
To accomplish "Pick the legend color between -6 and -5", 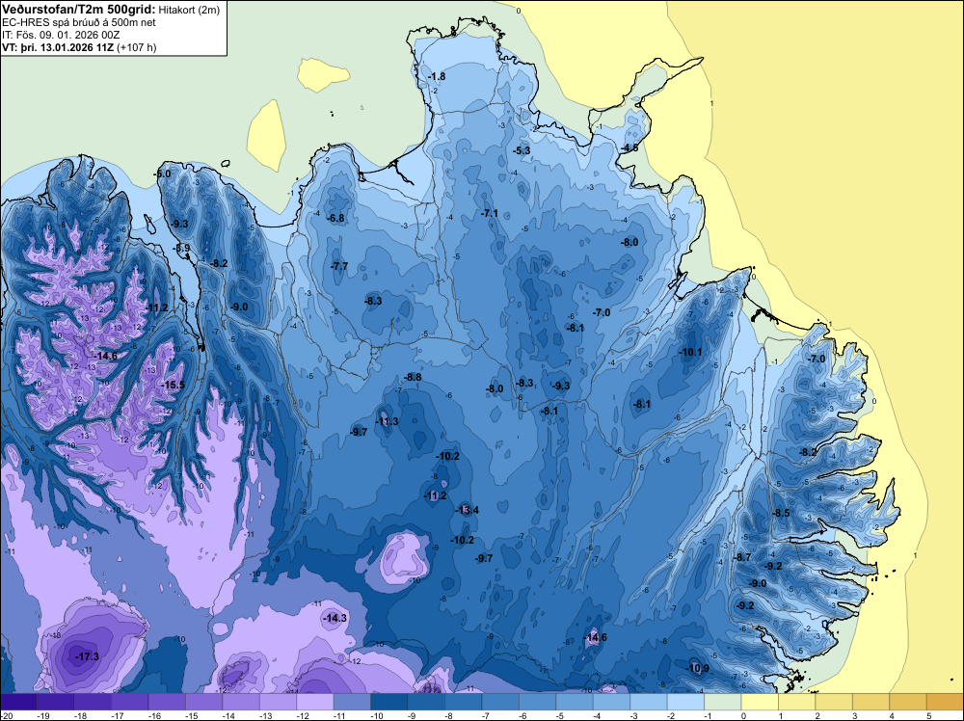I will (x=537, y=702).
